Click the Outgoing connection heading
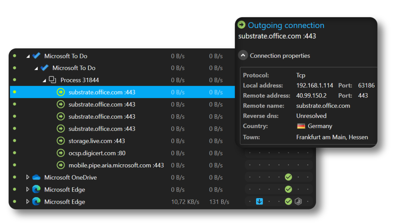 pos(285,25)
